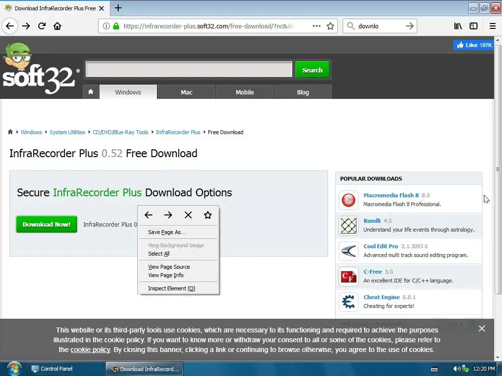Open the Macromedia Flash 8 link
The image size is (502, 376).
click(x=391, y=195)
